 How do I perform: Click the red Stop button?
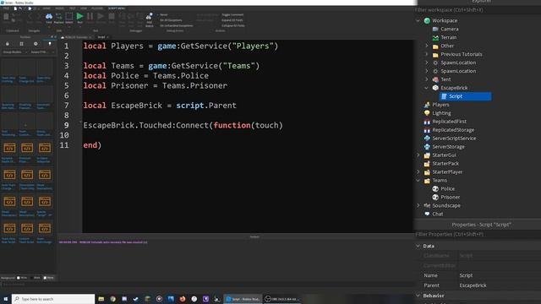(x=112, y=17)
